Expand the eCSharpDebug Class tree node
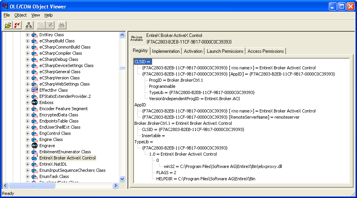Screen dimensions: 357x198 coord(27,59)
